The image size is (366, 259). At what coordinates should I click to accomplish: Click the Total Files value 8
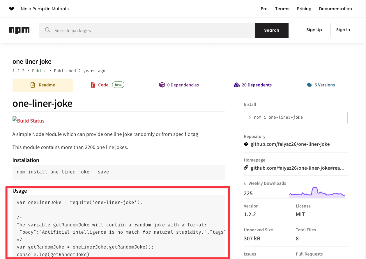point(297,239)
